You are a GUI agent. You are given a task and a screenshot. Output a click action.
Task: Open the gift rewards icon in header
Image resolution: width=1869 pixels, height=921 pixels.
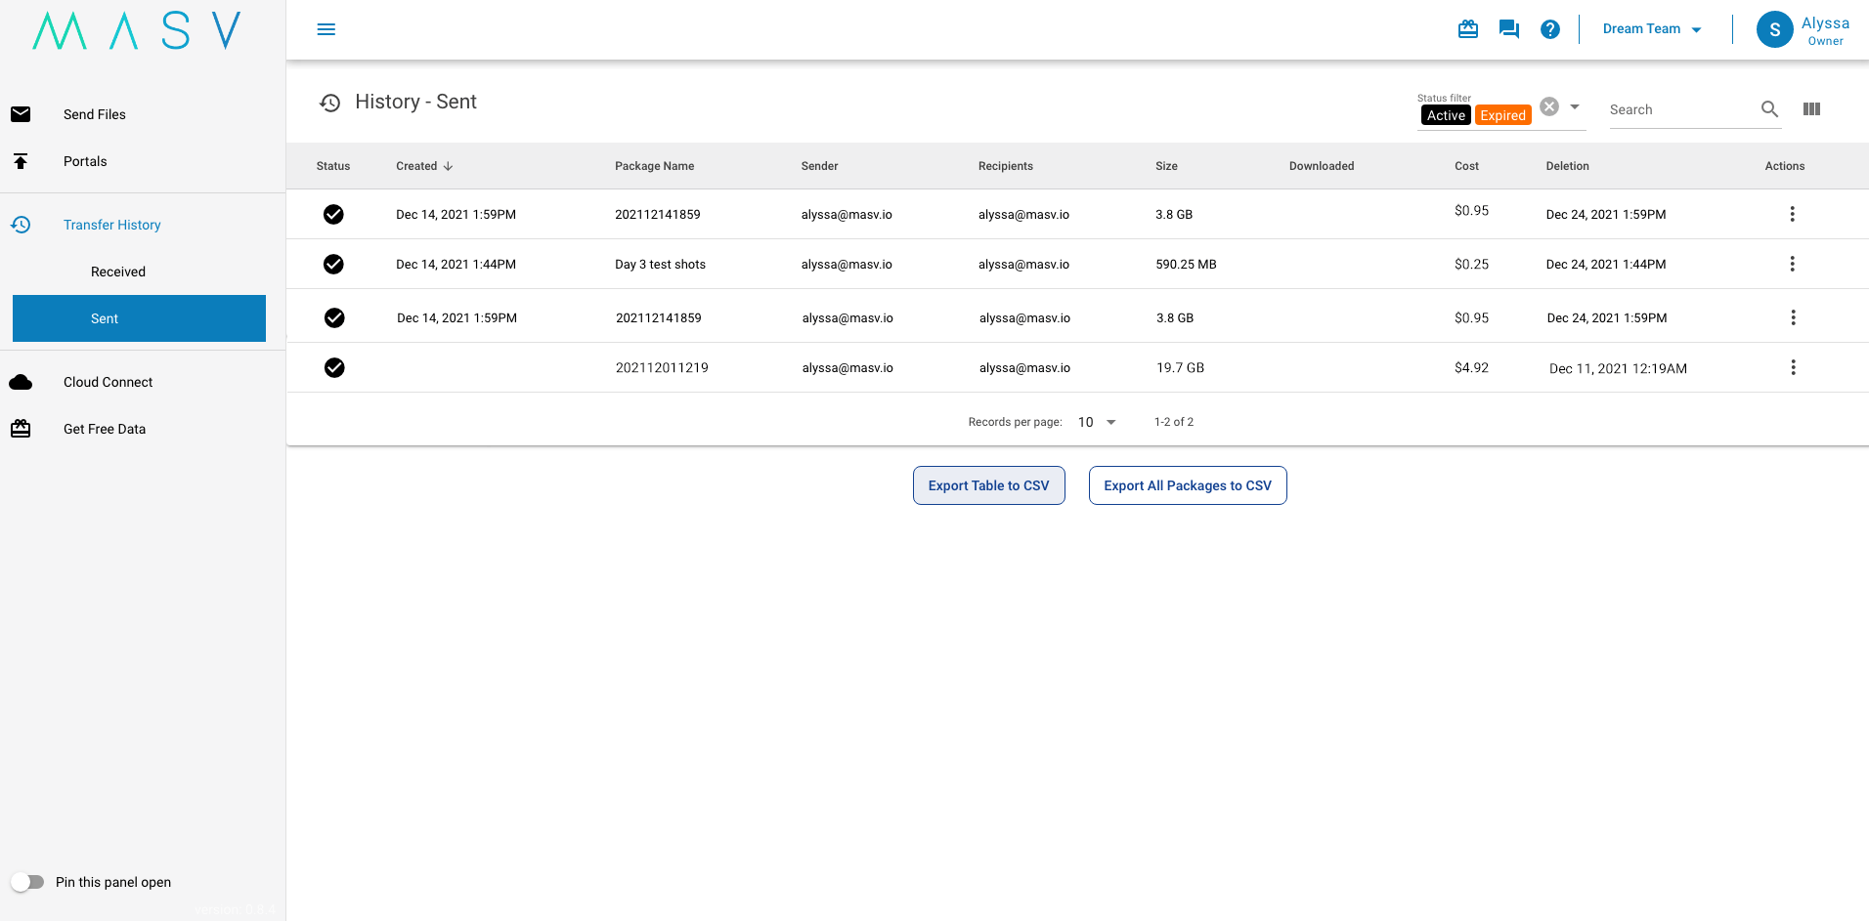tap(1468, 29)
